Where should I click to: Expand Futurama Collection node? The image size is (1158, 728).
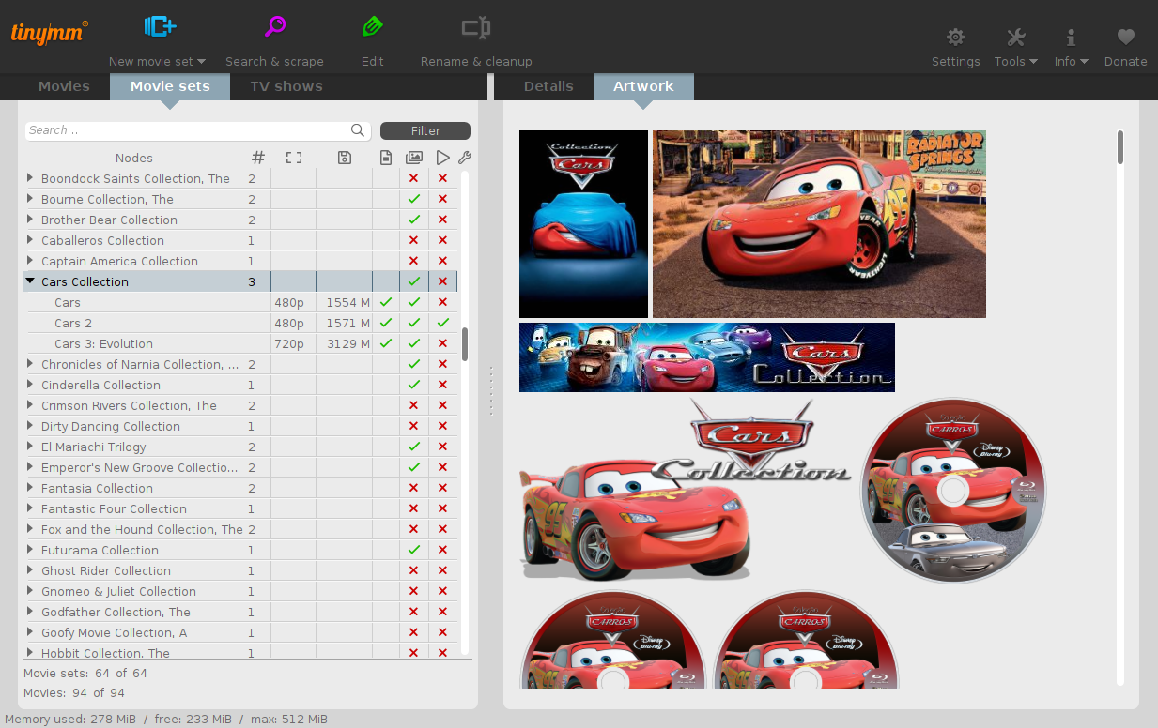pos(30,549)
